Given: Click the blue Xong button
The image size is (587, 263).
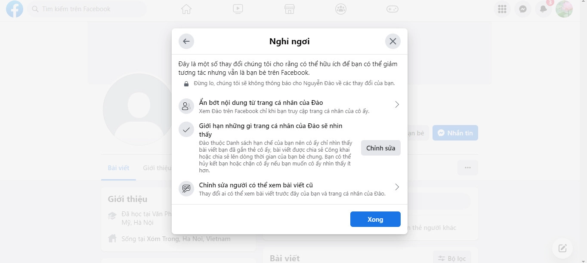Looking at the screenshot, I should click(x=375, y=219).
